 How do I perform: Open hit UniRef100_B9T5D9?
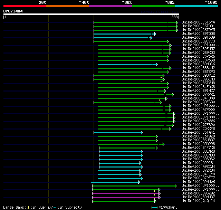pyautogui.click(x=198, y=38)
